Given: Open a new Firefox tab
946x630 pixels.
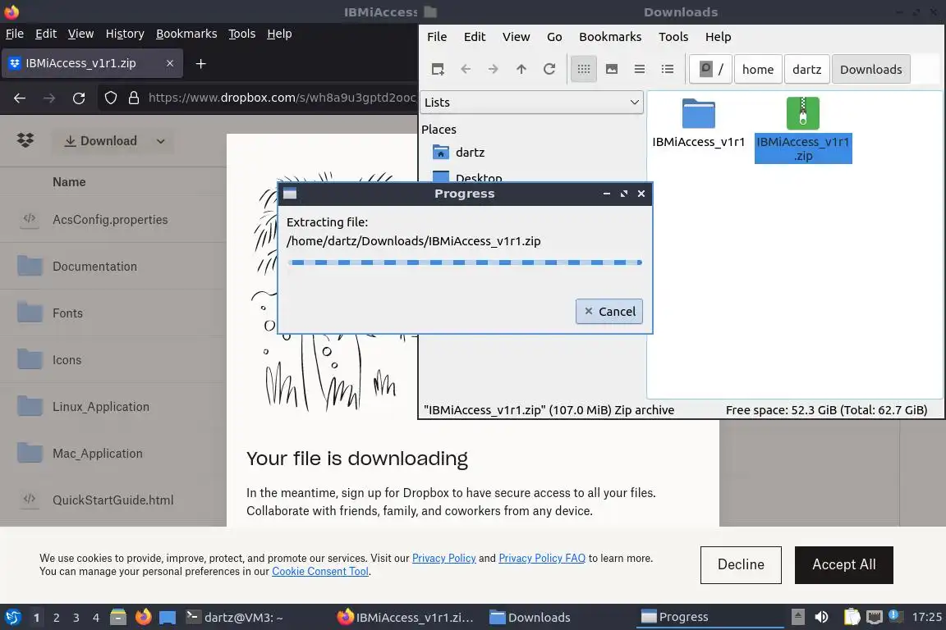Looking at the screenshot, I should [201, 63].
